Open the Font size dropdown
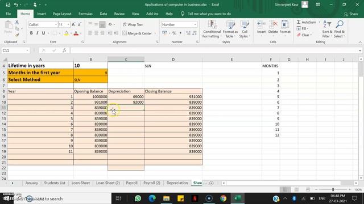Image resolution: width=364 pixels, height=204 pixels. tap(68, 24)
